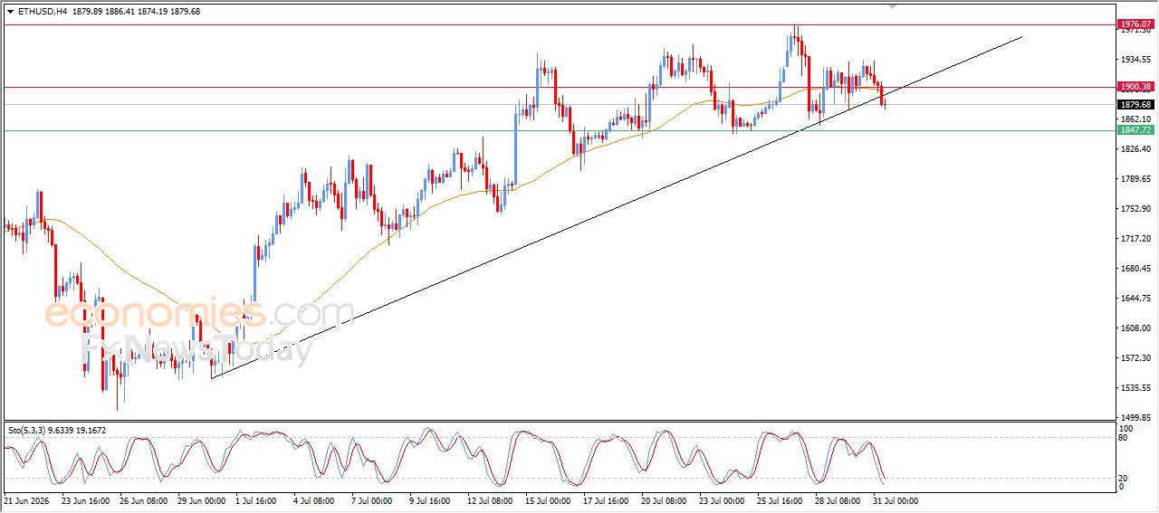Click the 1826.40 price scale value
Image resolution: width=1159 pixels, height=513 pixels.
tap(1135, 149)
